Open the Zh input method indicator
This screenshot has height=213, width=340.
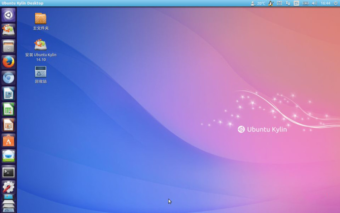tap(296, 3)
